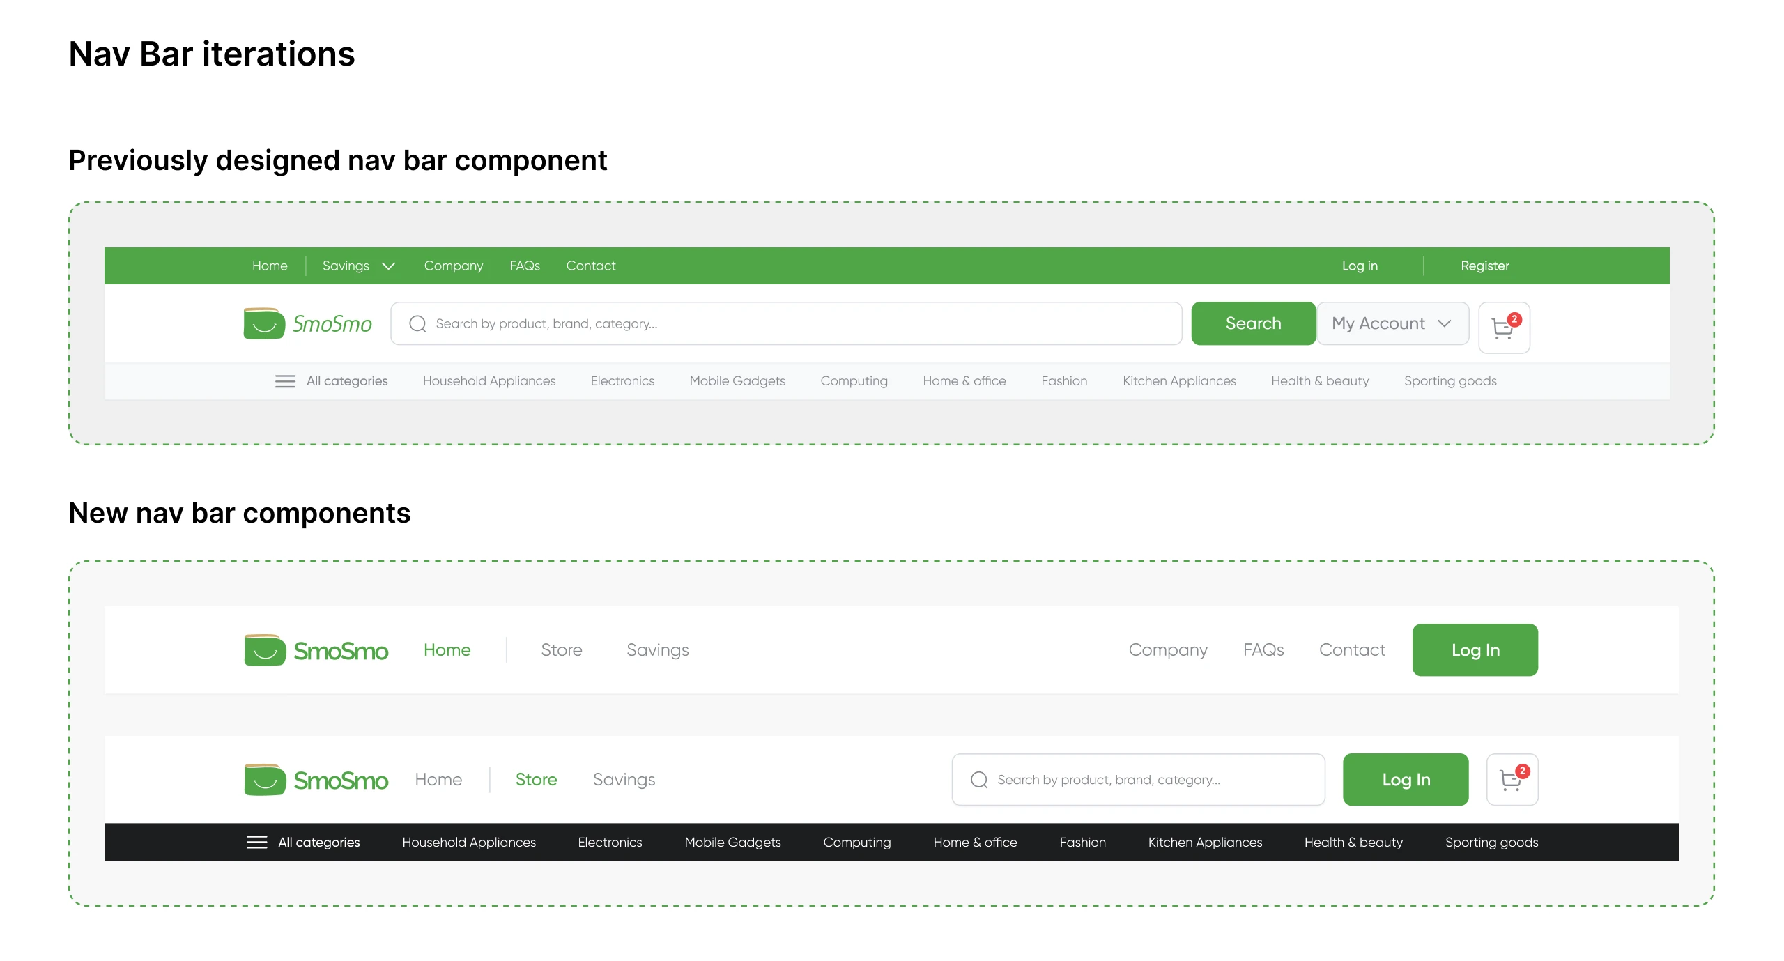Image resolution: width=1784 pixels, height=961 pixels.
Task: Click Register in the green top bar
Action: click(x=1484, y=266)
